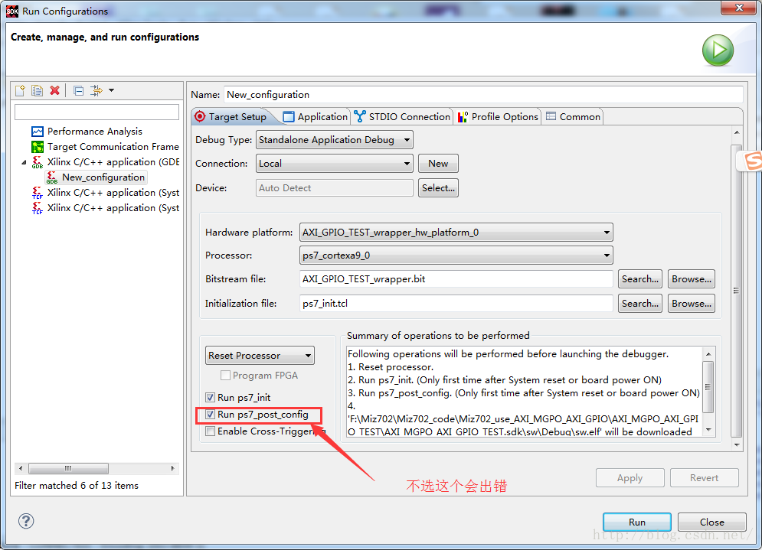The width and height of the screenshot is (762, 550).
Task: Toggle the Program FPGA checkbox
Action: [x=225, y=376]
